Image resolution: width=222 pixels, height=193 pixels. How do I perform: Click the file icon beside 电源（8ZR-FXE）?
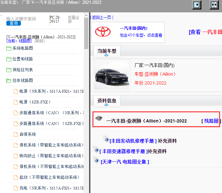click(16, 102)
